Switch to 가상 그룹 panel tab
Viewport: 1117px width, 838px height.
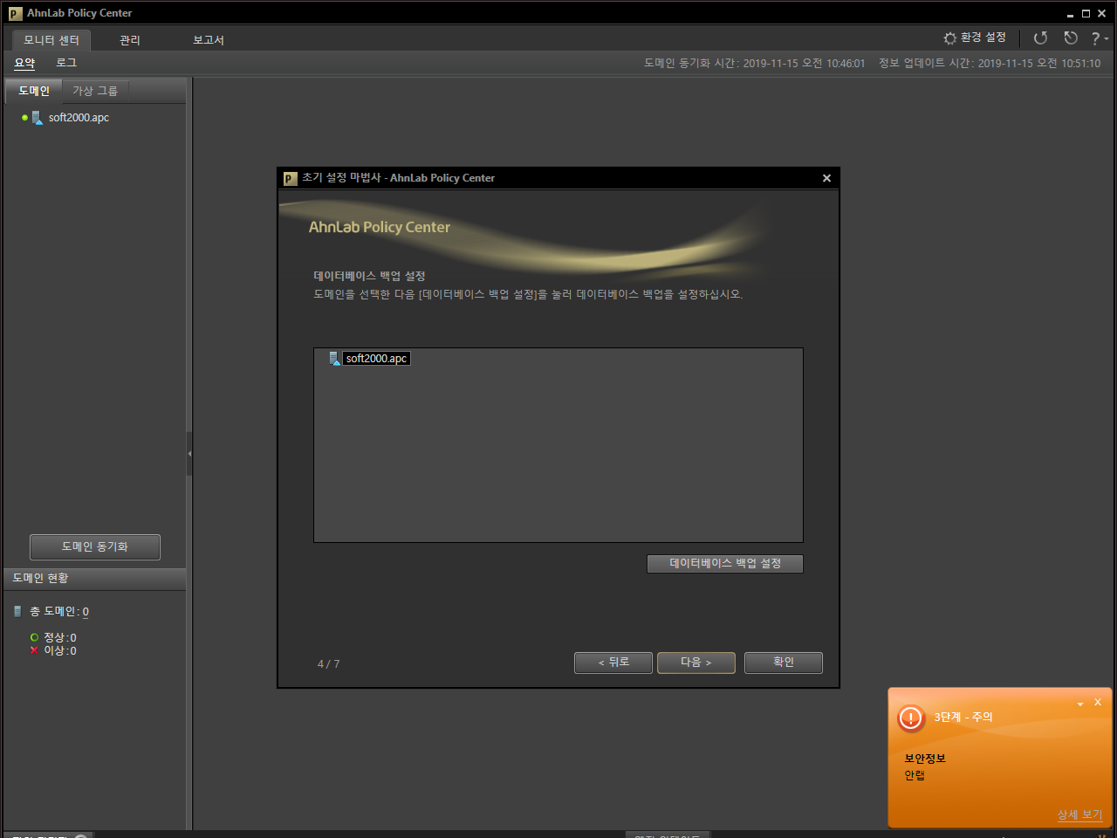(95, 91)
